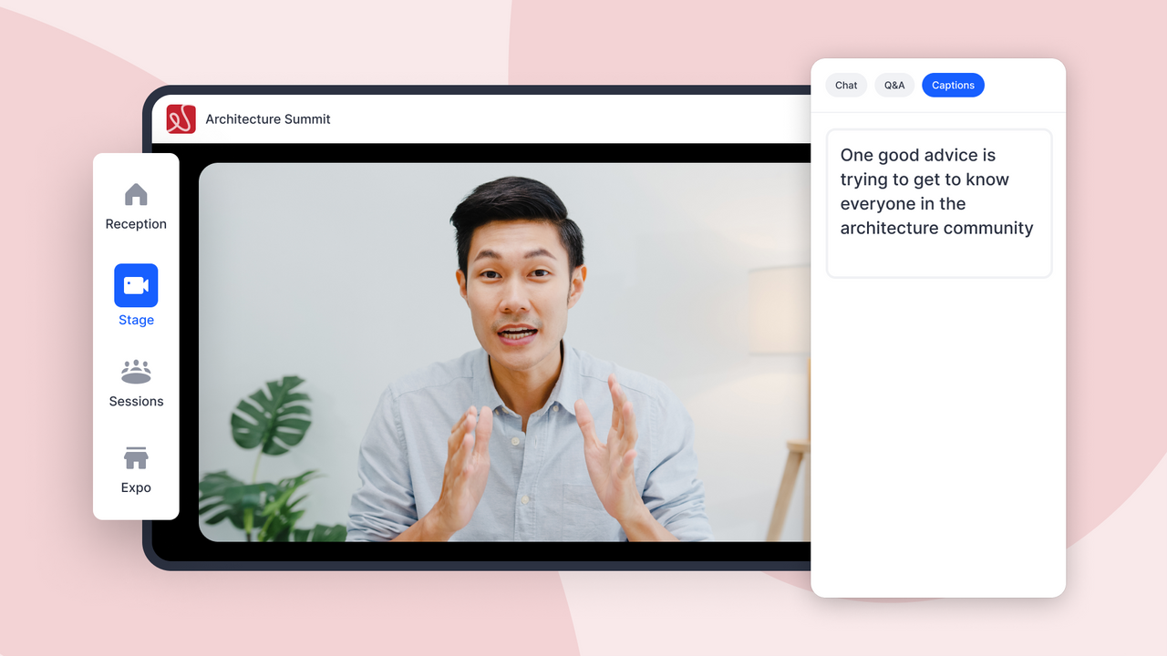Click the red event logo icon
This screenshot has width=1167, height=656.
181,119
